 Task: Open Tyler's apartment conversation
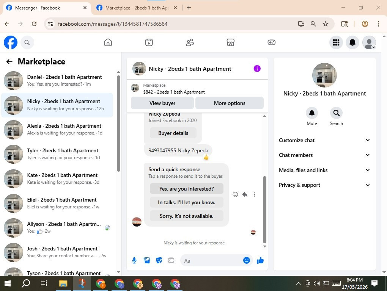pyautogui.click(x=57, y=154)
